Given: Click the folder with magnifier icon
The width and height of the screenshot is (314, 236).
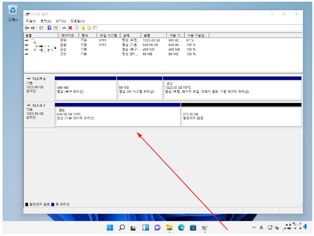Looking at the screenshot, I should pyautogui.click(x=89, y=28).
